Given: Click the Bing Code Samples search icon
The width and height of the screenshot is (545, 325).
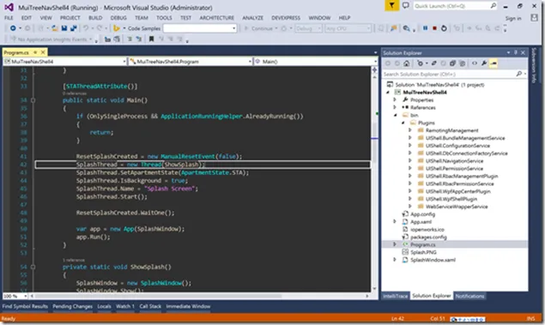Looking at the screenshot, I should tap(117, 28).
